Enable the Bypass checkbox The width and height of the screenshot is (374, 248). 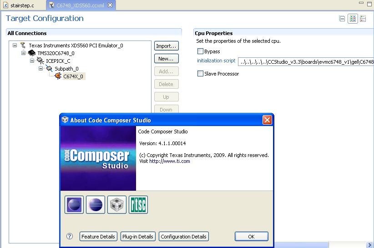pos(200,51)
